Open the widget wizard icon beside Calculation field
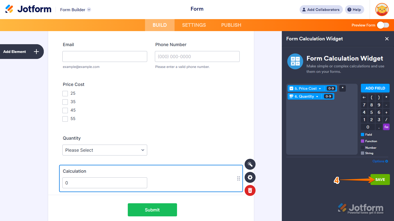The height and width of the screenshot is (221, 394). pos(250,164)
